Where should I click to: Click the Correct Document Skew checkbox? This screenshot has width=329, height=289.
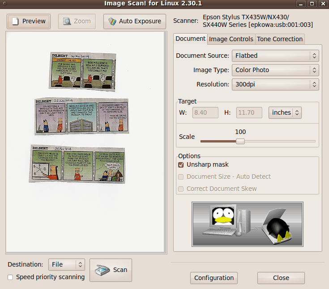181,189
